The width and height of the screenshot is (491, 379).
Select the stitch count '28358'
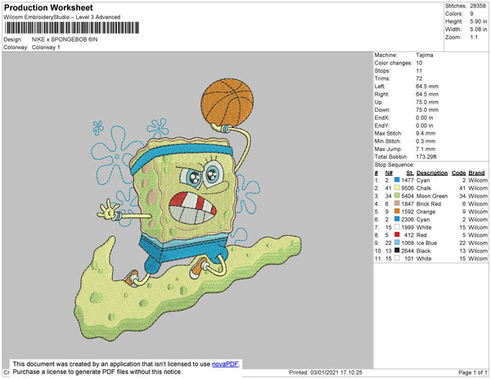(479, 6)
